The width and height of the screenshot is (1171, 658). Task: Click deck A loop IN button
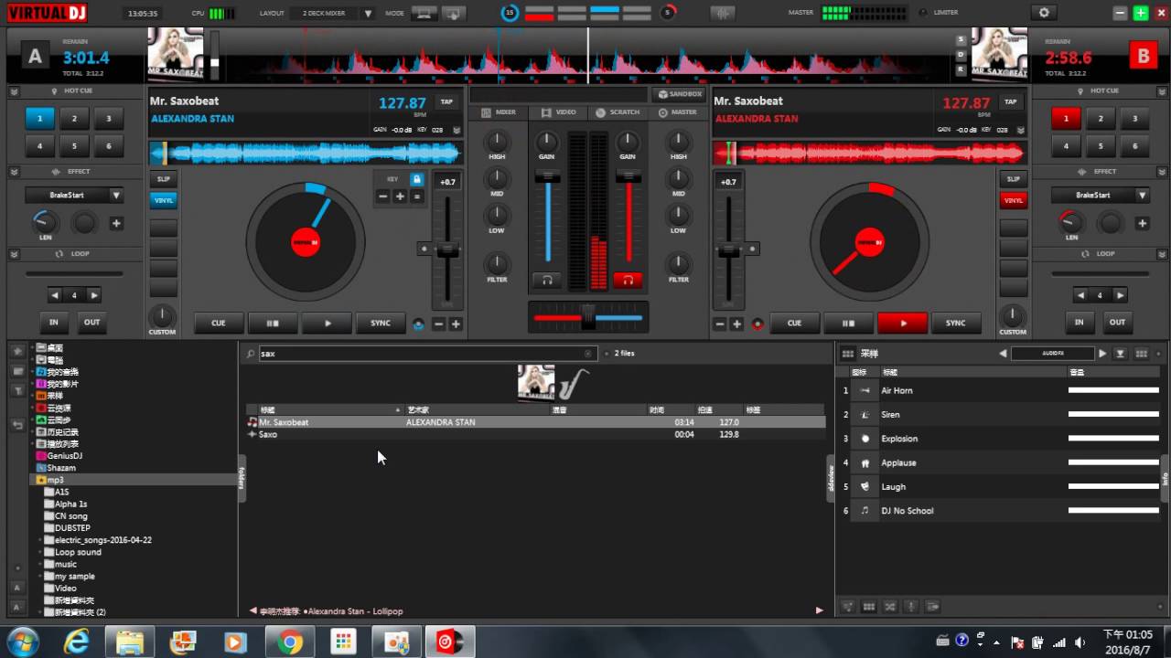pos(53,322)
